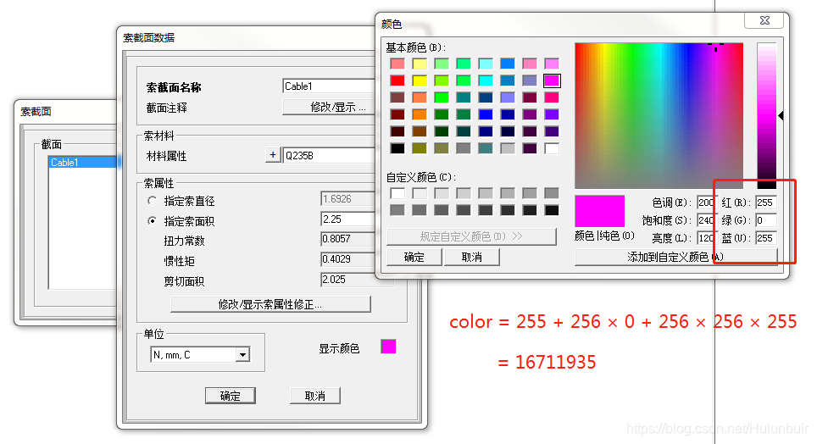Image resolution: width=817 pixels, height=444 pixels.
Task: Pick the selected magenta basic color
Action: pyautogui.click(x=551, y=80)
